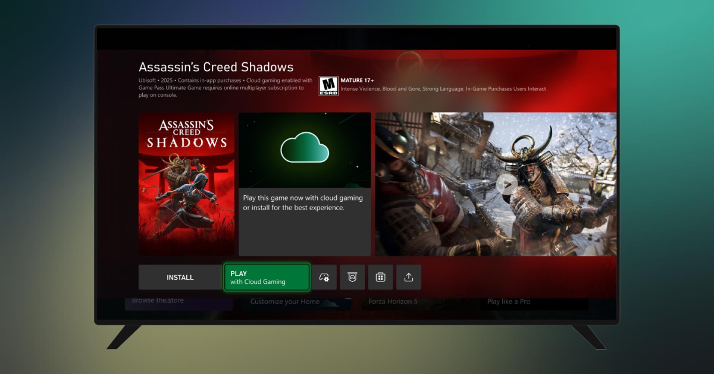714x374 pixels.
Task: Click the Intense Violence content descriptors line
Action: 443,89
